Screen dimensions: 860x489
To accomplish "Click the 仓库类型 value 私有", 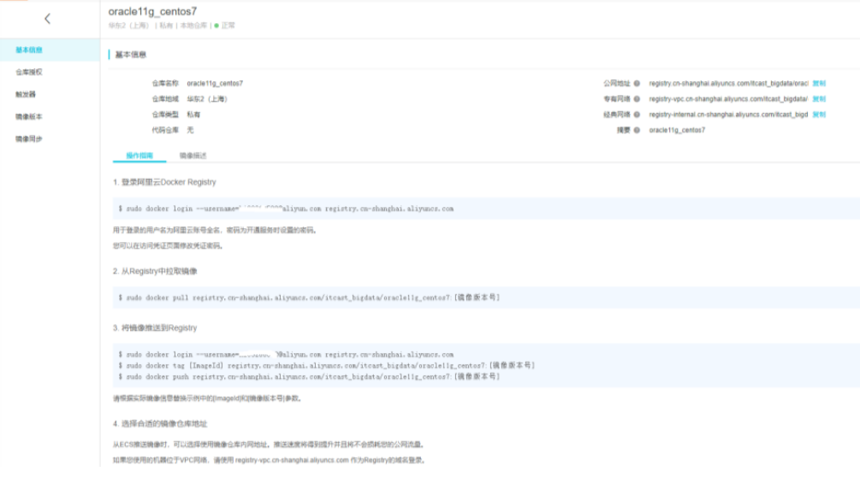I will pos(193,115).
